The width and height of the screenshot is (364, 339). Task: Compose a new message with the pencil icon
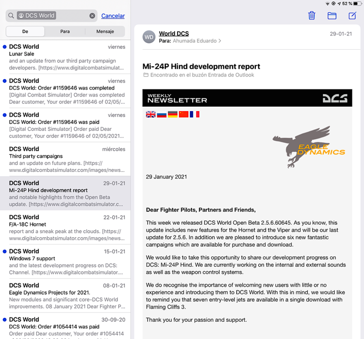coord(352,15)
